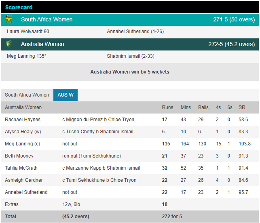Switch to the South Africa Women innings tab
The width and height of the screenshot is (260, 223).
click(27, 95)
